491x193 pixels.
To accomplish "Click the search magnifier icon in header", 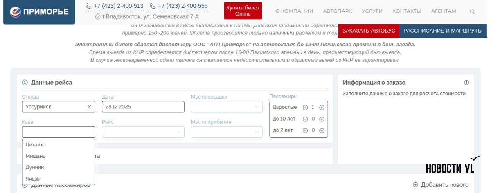I will pyautogui.click(x=472, y=11).
